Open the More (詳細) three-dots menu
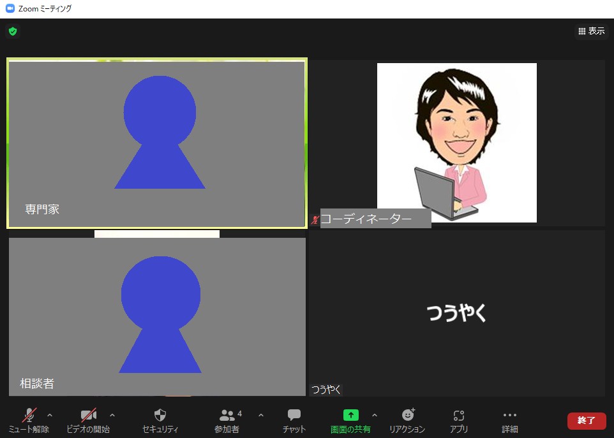Image resolution: width=614 pixels, height=438 pixels. (509, 416)
